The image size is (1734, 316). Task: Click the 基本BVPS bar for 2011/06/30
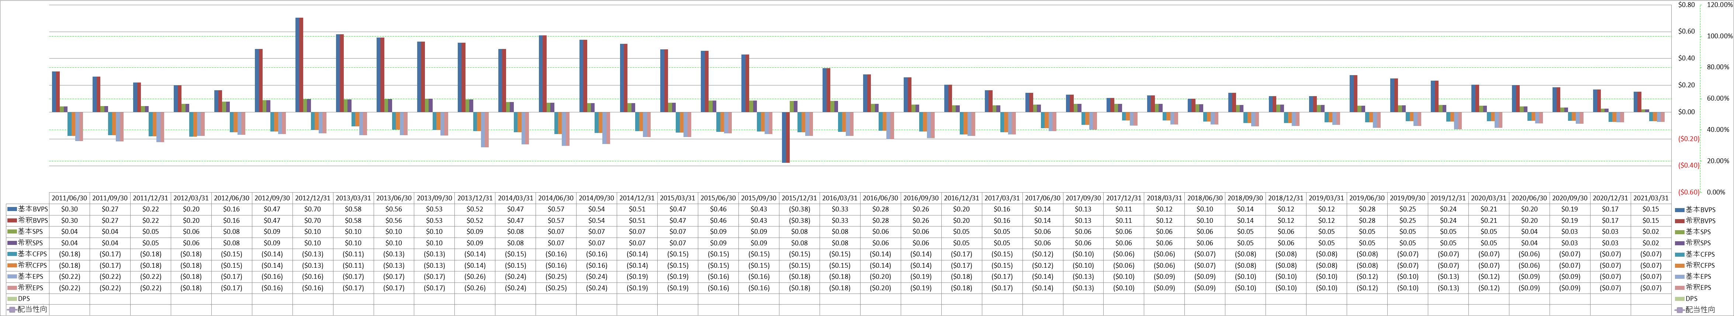point(54,91)
